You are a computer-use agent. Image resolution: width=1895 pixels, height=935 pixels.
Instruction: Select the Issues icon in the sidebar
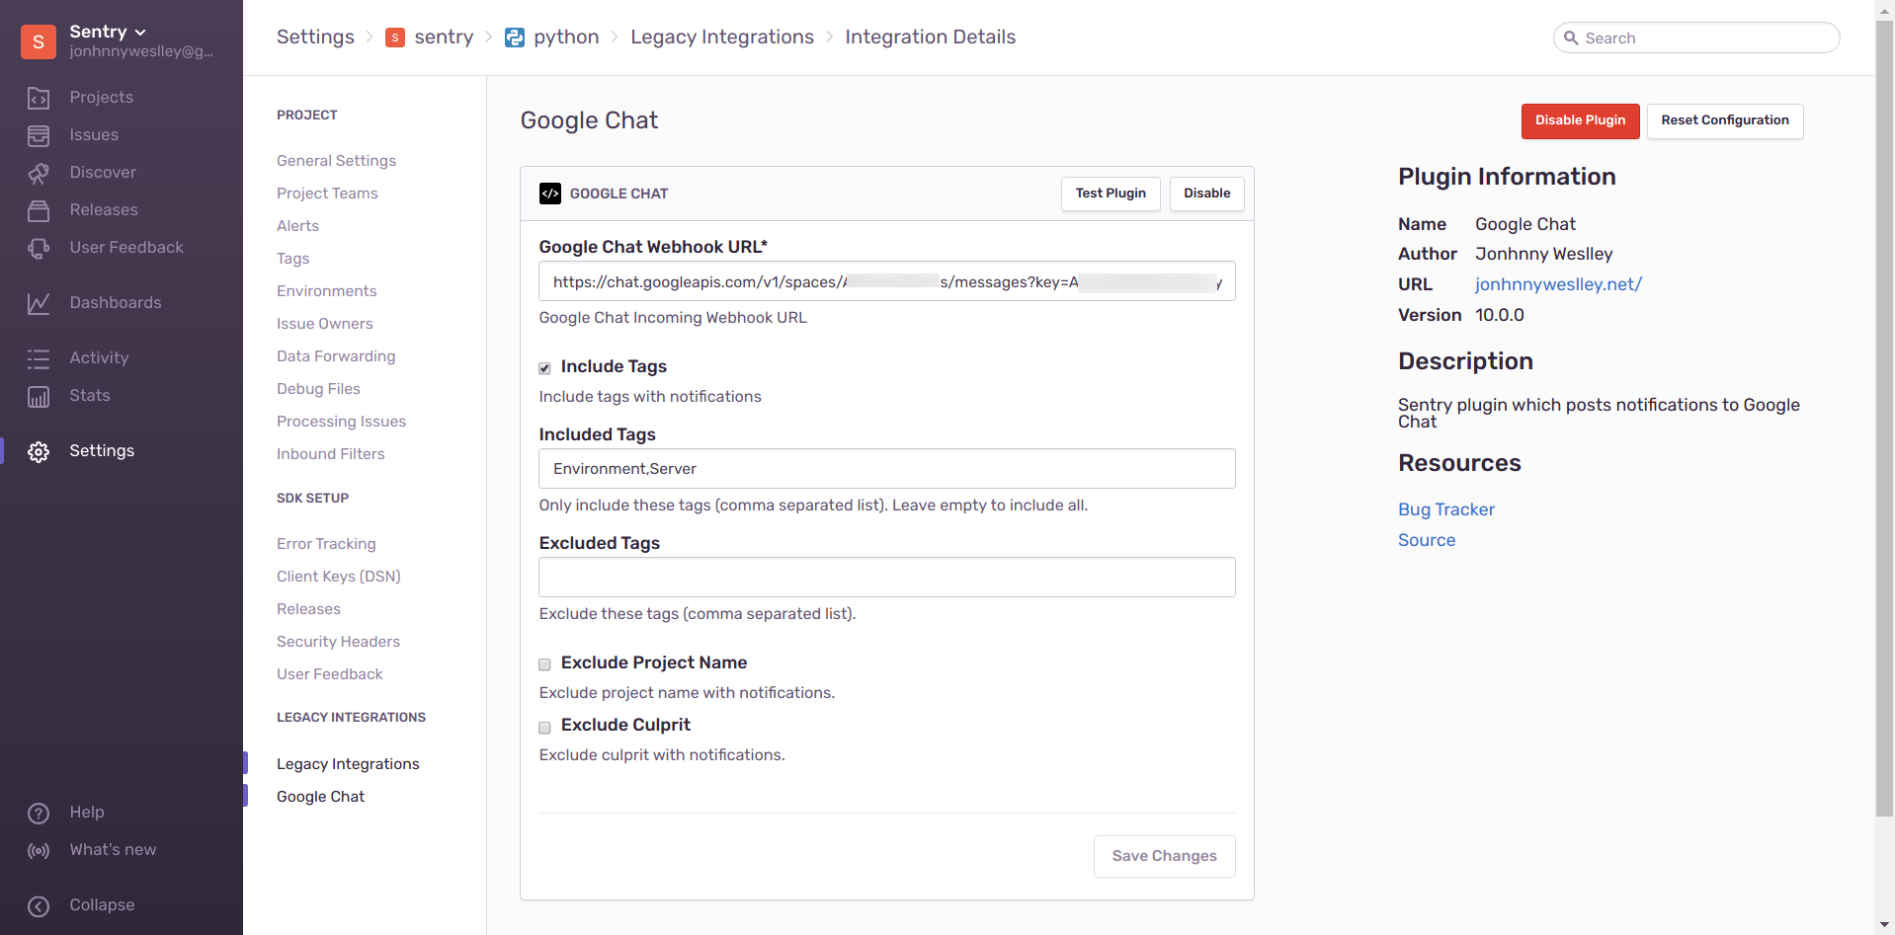pos(40,135)
